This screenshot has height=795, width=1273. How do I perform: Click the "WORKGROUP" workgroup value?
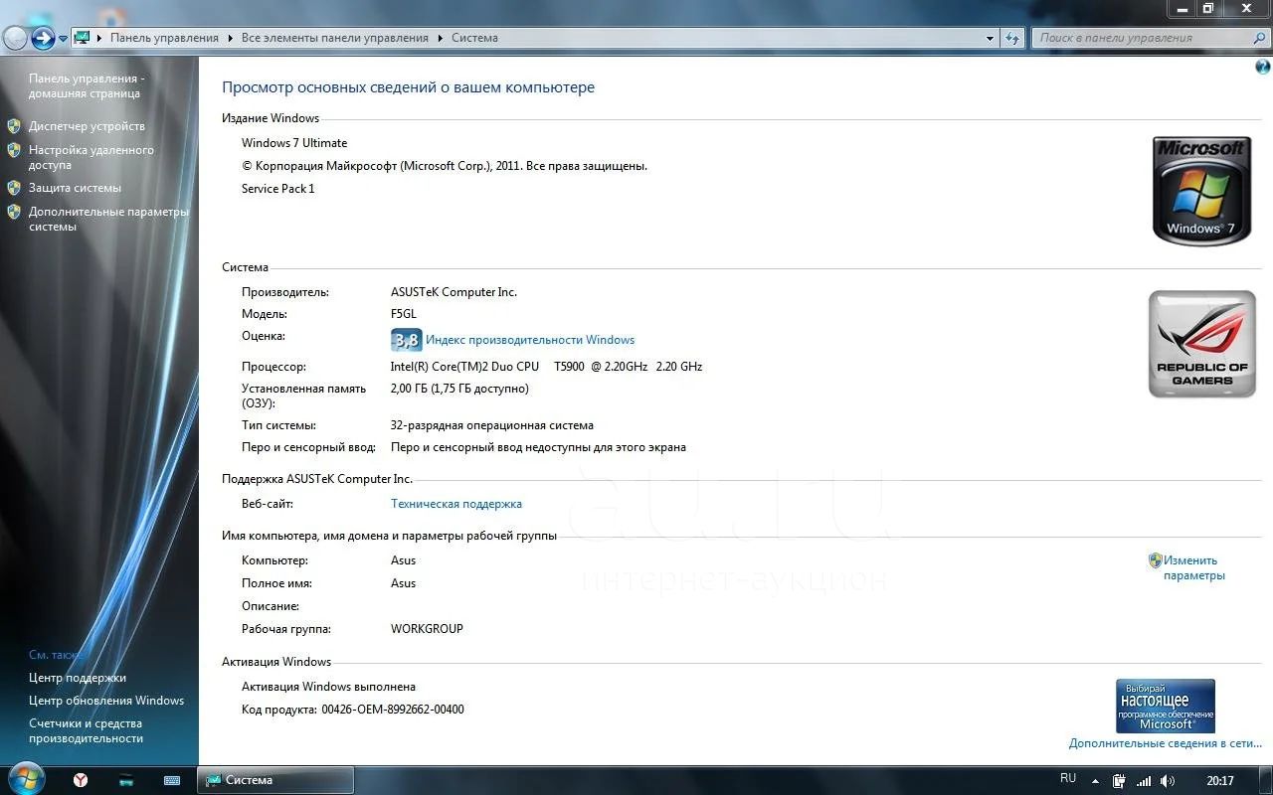coord(427,629)
